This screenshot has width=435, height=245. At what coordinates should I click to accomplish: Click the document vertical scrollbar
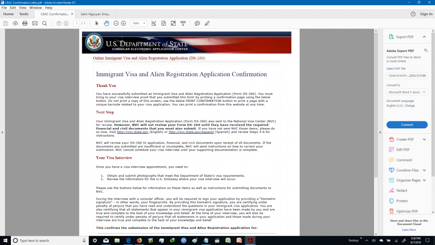click(x=376, y=105)
